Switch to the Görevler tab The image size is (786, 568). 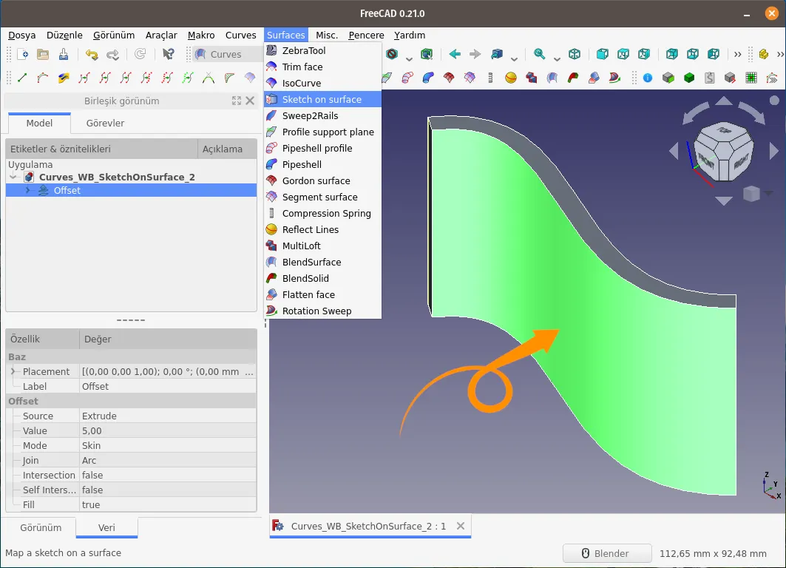click(x=105, y=124)
